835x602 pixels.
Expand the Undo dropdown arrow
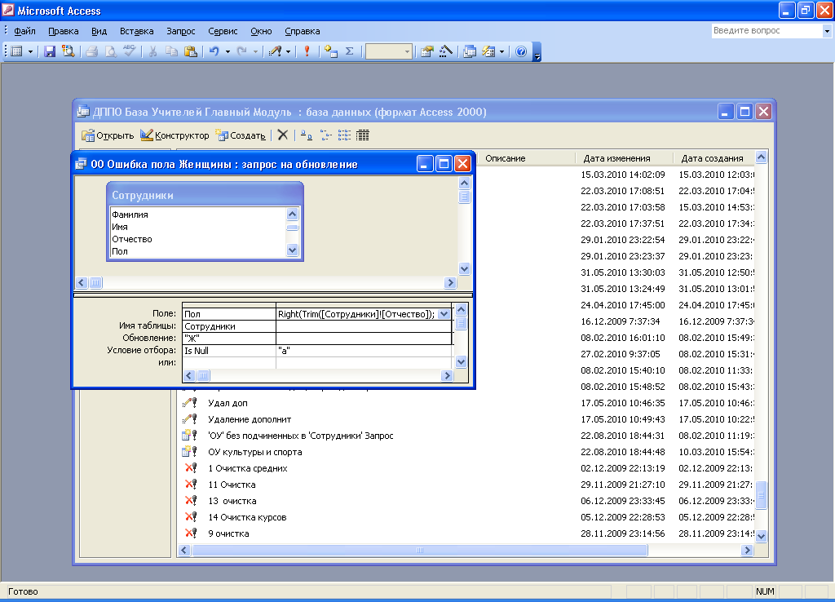click(x=228, y=51)
